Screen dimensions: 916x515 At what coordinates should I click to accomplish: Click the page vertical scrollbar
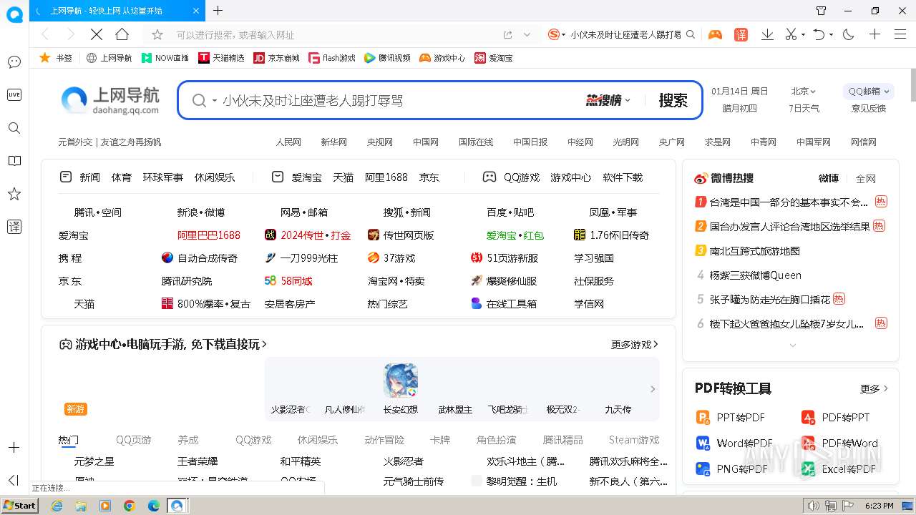[912, 86]
